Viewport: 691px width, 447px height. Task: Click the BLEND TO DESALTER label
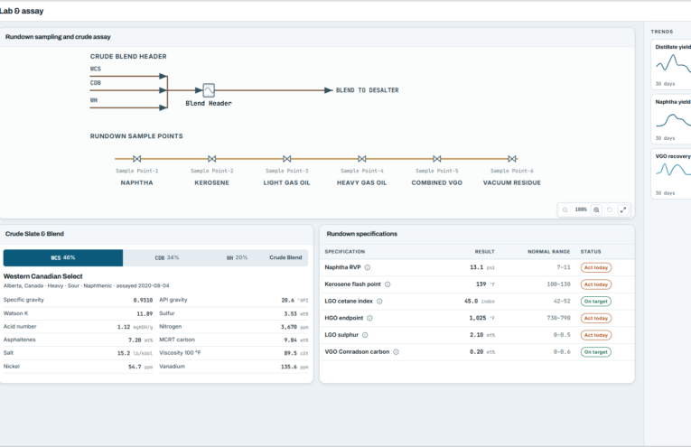pyautogui.click(x=367, y=90)
